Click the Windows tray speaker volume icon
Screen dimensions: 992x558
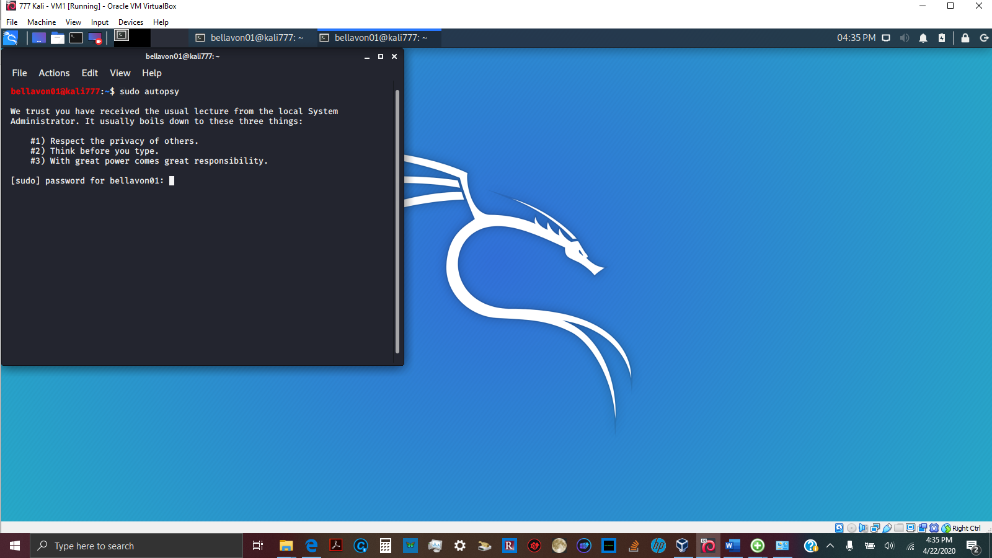pos(889,546)
